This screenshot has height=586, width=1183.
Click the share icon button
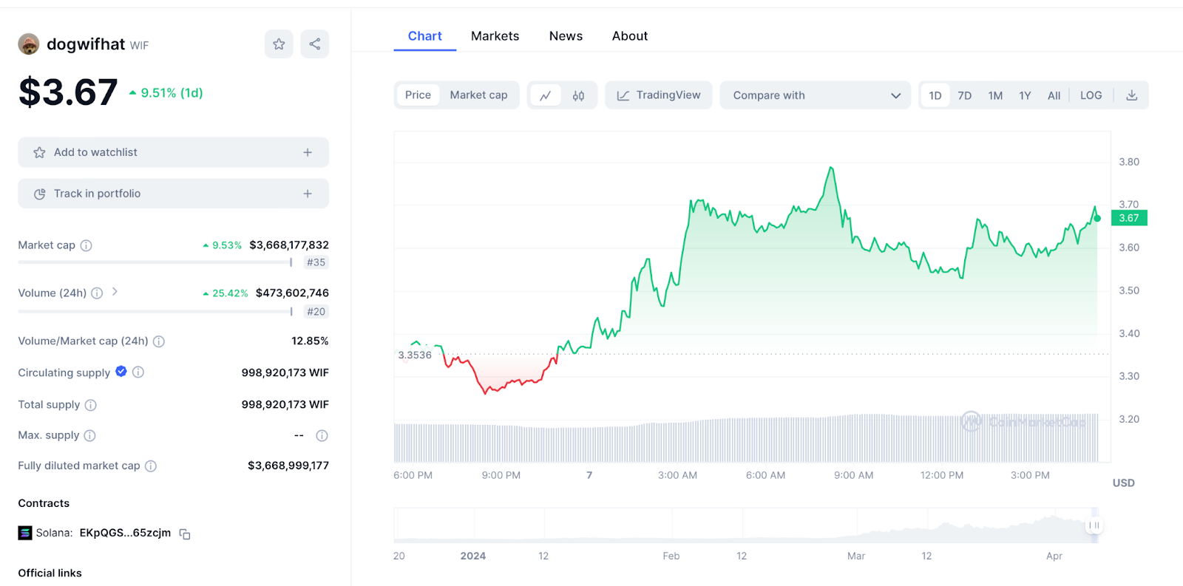(315, 44)
